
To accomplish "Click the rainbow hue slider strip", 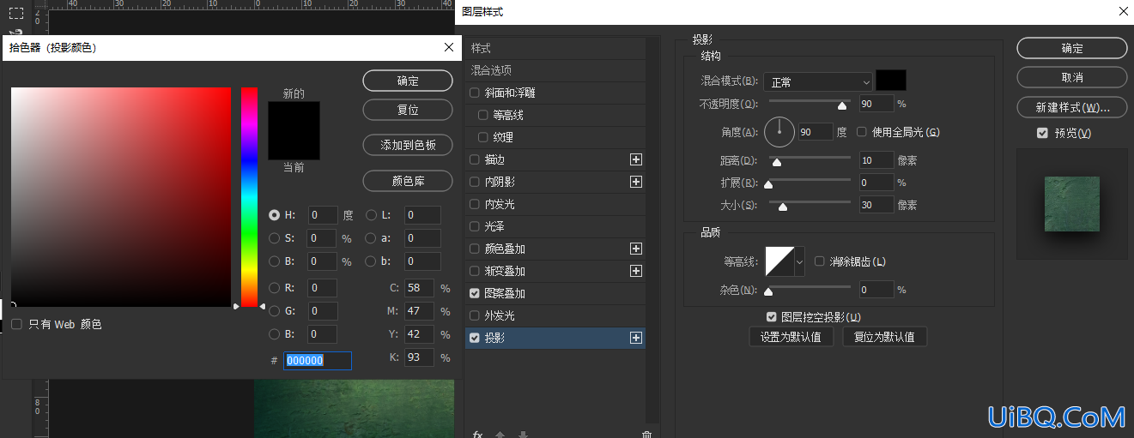I will click(249, 197).
